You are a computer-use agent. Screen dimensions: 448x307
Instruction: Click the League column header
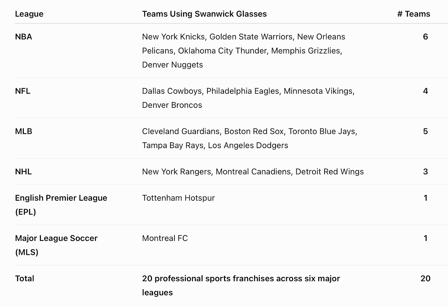(29, 14)
